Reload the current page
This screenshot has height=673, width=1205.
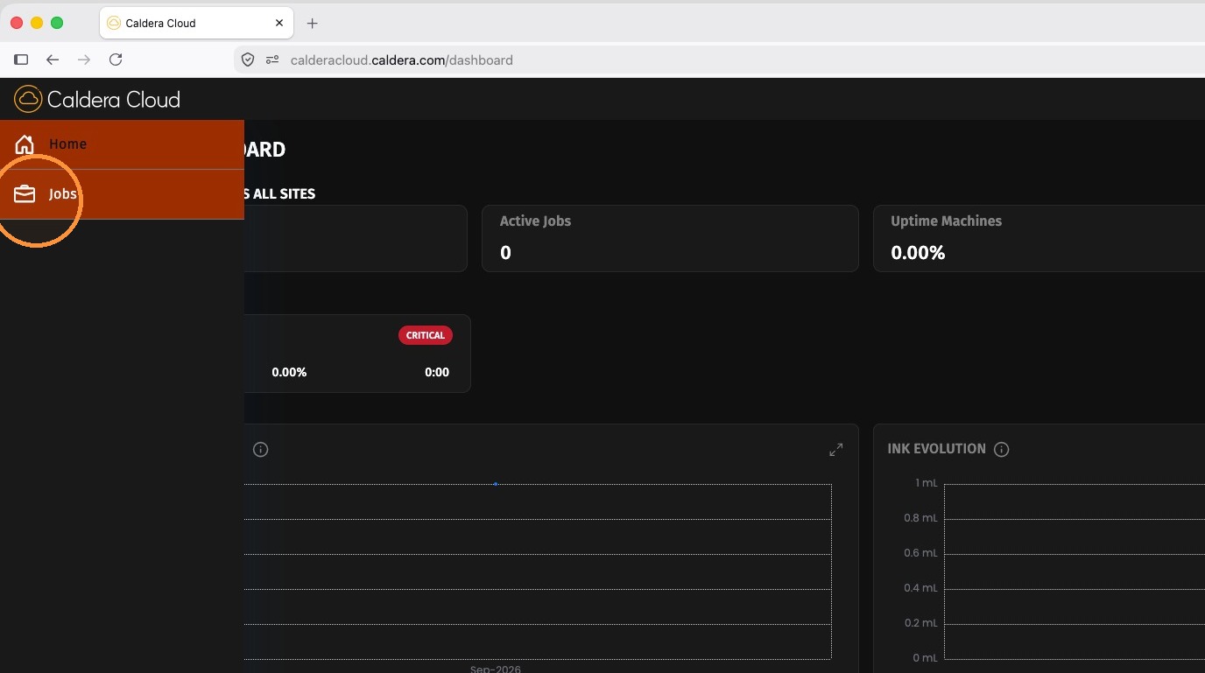click(116, 60)
